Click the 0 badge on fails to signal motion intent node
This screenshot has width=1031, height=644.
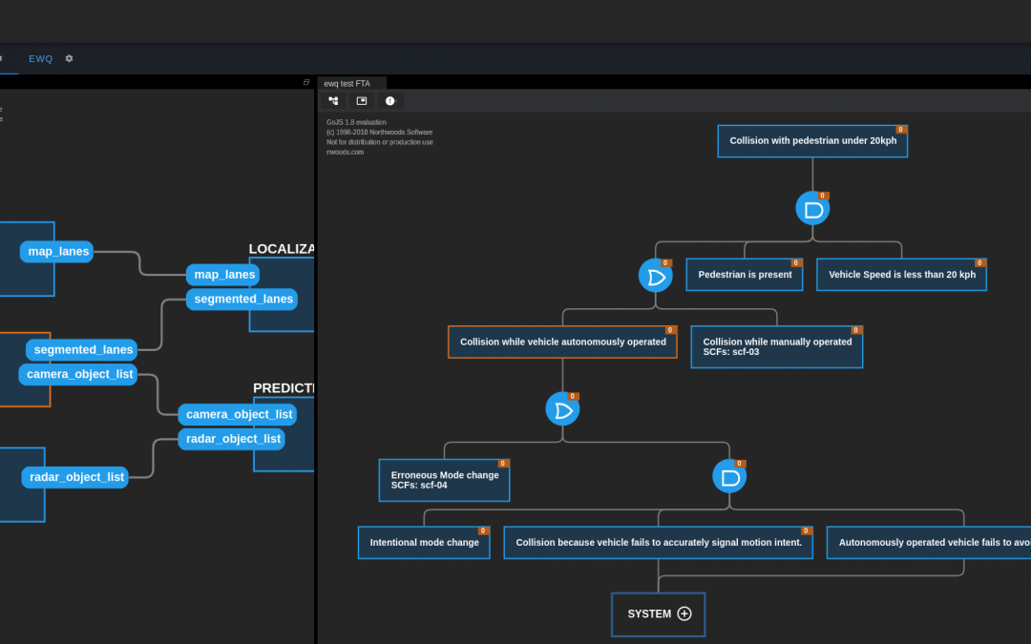pos(806,531)
